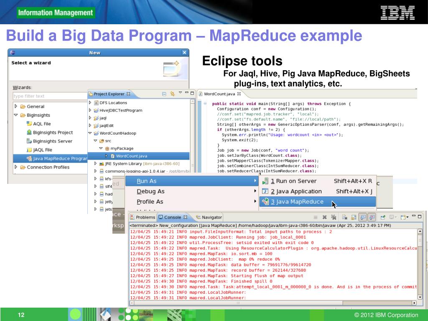Image resolution: width=428 pixels, height=321 pixels.
Task: Choose 2 Java Application
Action: (318, 191)
